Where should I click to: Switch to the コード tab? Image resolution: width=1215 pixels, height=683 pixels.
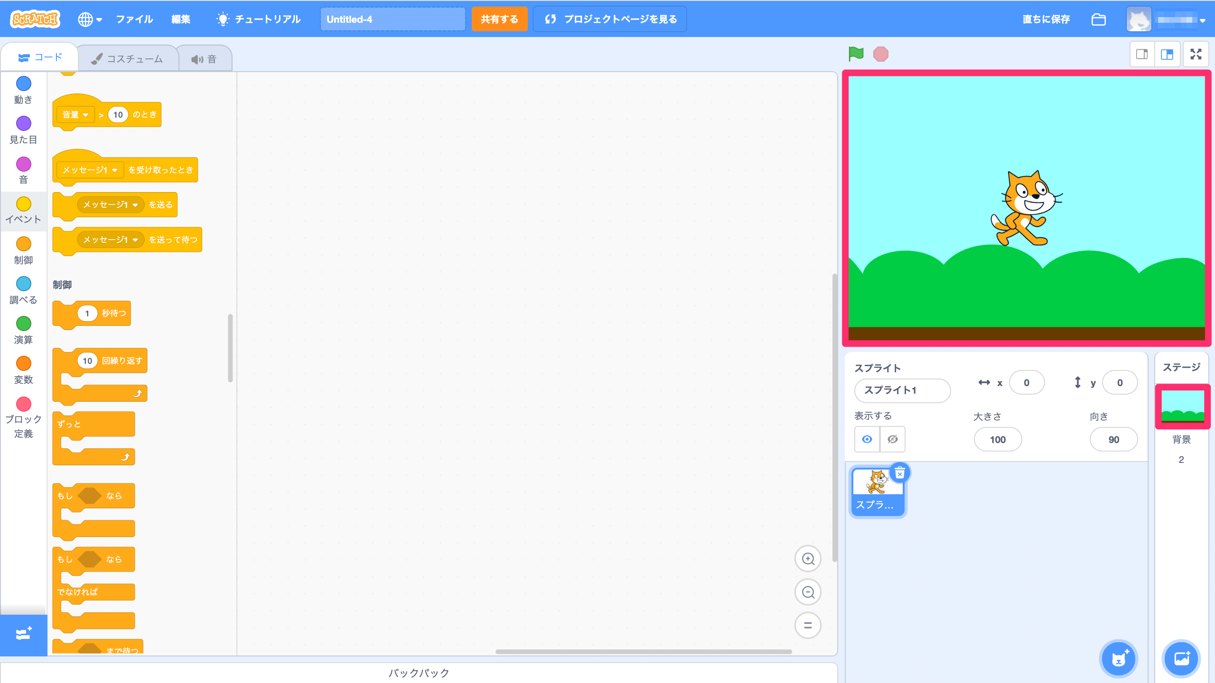point(40,57)
